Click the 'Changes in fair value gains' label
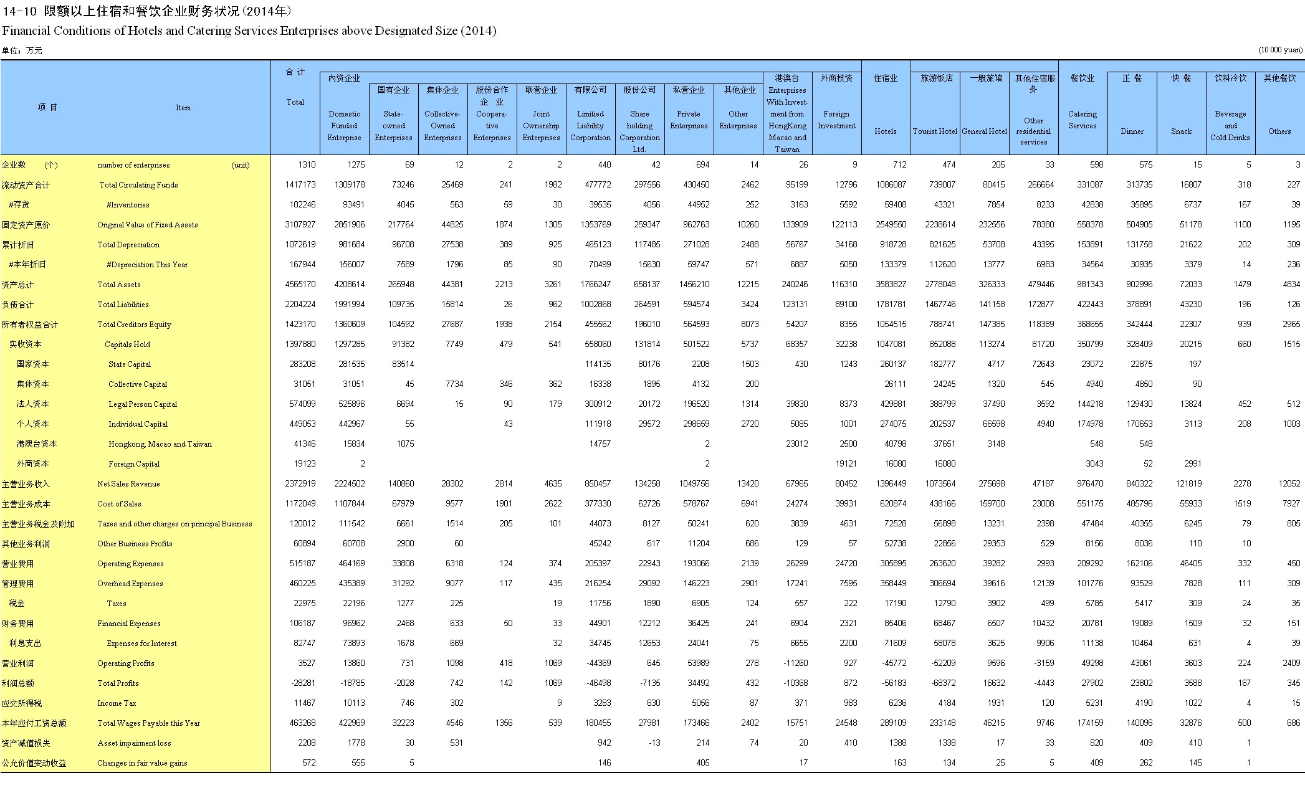1305x793 pixels. coord(142,763)
